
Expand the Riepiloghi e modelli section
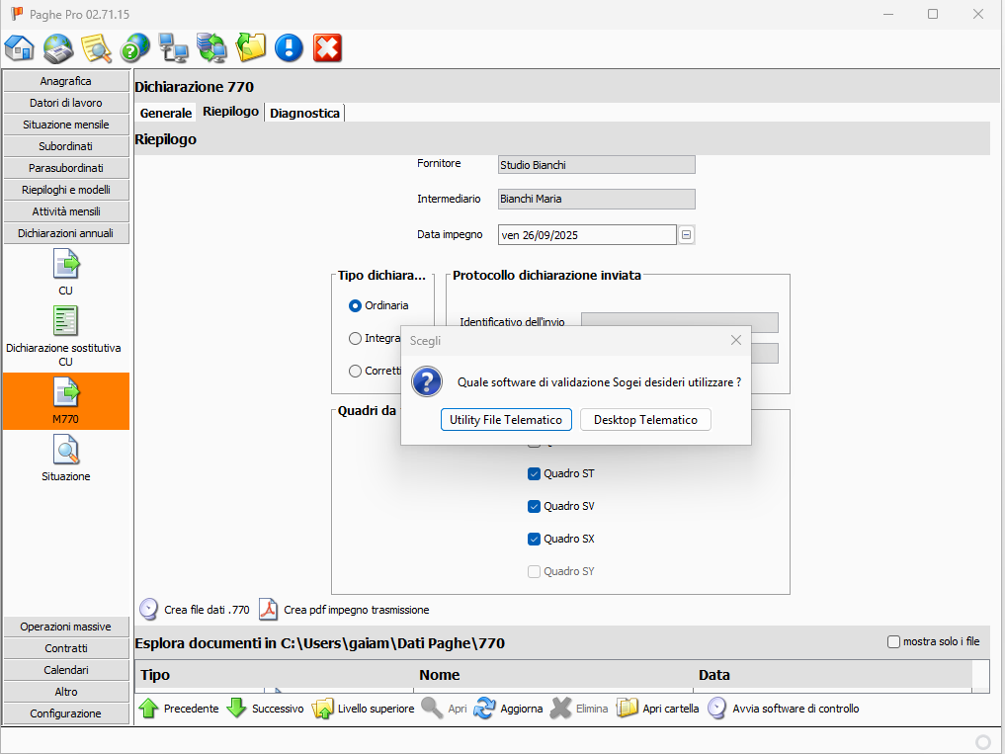point(65,190)
